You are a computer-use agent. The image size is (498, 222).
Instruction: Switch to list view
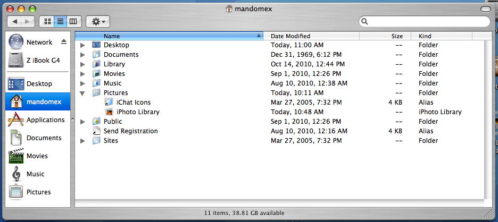tap(60, 22)
